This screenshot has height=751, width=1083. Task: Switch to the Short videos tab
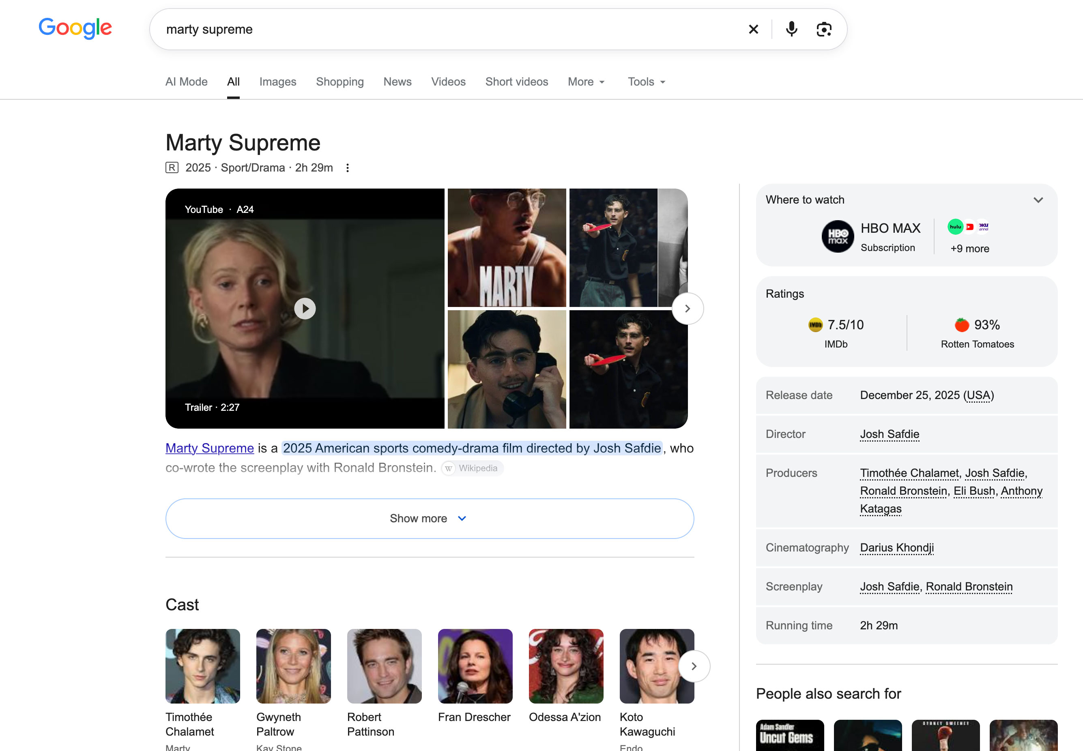click(517, 82)
